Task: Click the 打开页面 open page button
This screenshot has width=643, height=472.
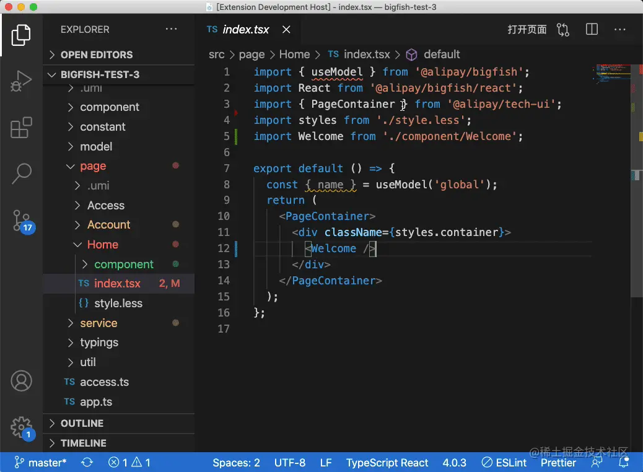Action: click(527, 30)
